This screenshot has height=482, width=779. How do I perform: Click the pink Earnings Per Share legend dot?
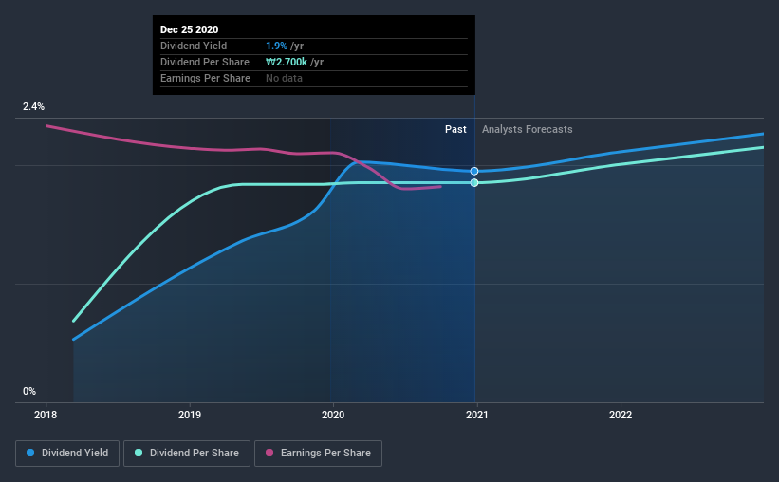click(269, 453)
